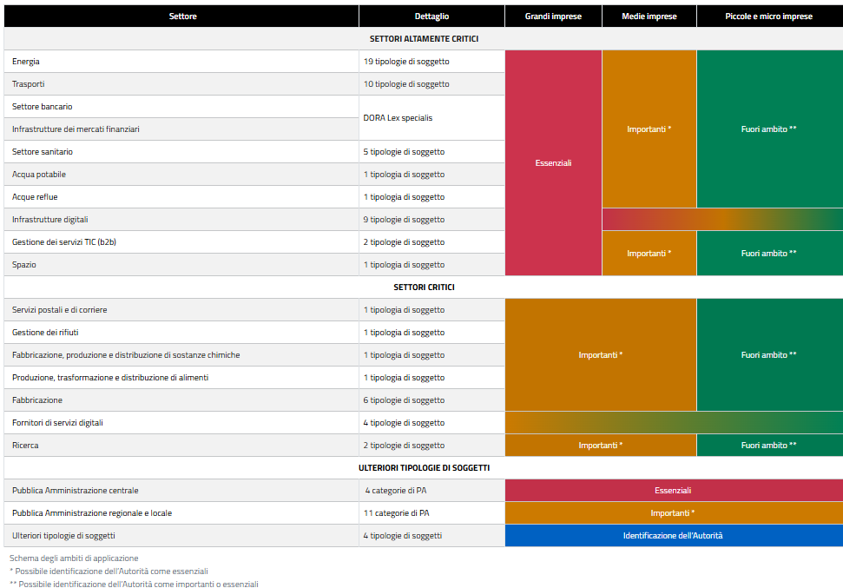This screenshot has height=588, width=843.
Task: Click the Settore column header
Action: click(x=182, y=17)
